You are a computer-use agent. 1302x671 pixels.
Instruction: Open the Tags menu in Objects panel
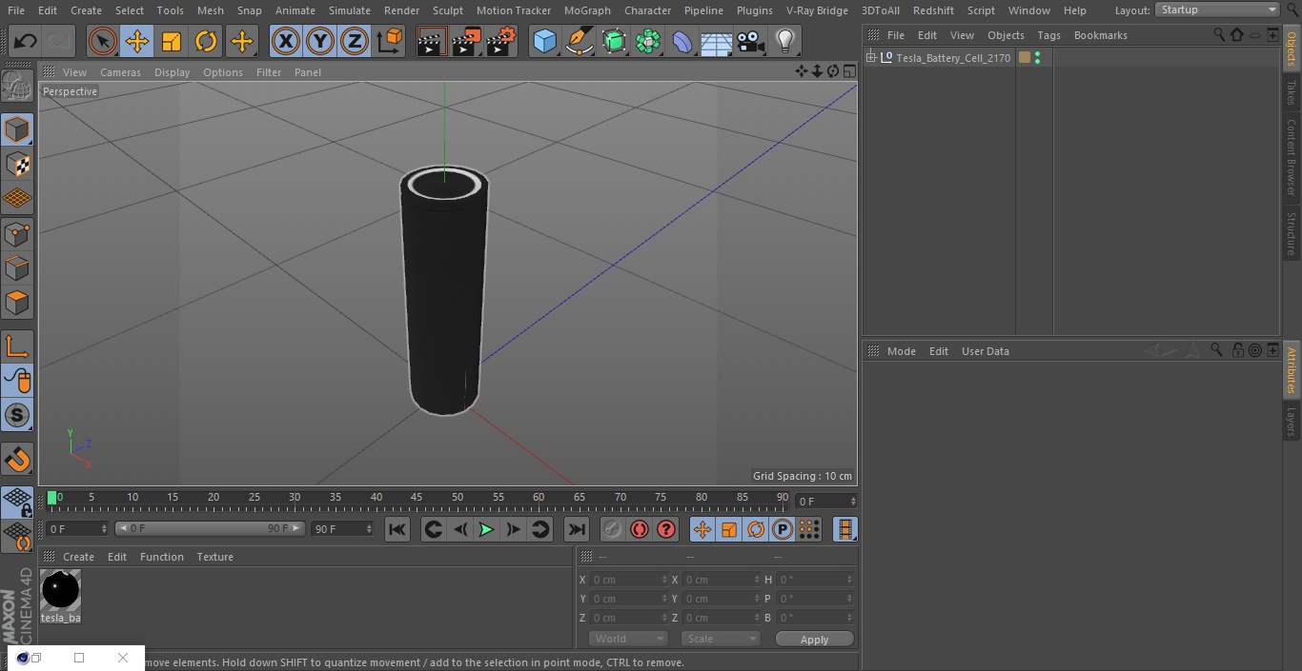pos(1048,35)
